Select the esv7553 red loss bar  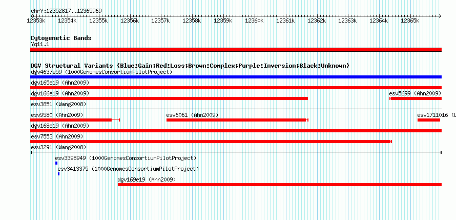coord(211,142)
